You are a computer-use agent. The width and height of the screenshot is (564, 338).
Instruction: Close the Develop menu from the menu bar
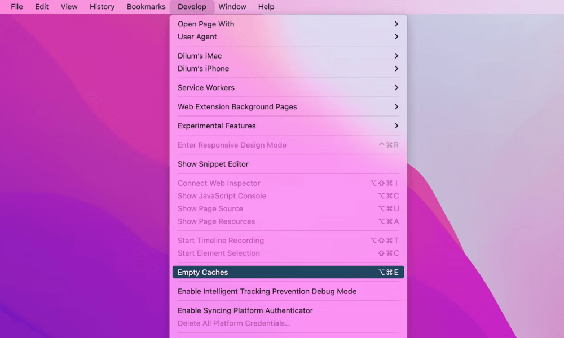192,7
